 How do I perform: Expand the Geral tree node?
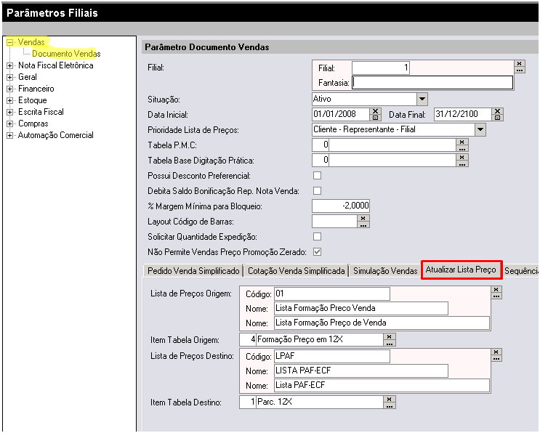[10, 77]
